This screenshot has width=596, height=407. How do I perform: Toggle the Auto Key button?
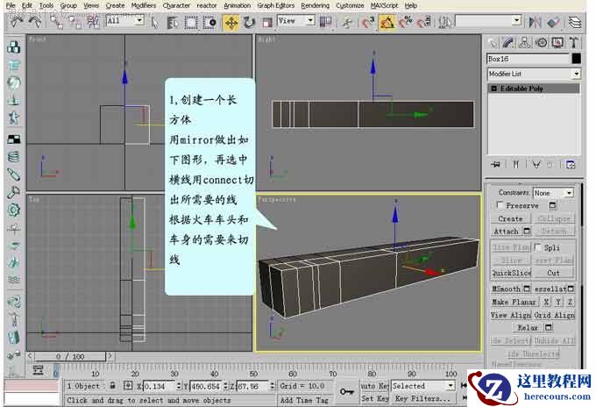(374, 386)
